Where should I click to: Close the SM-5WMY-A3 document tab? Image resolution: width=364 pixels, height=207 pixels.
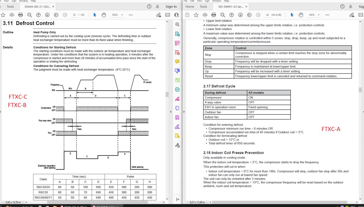tap(246, 6)
